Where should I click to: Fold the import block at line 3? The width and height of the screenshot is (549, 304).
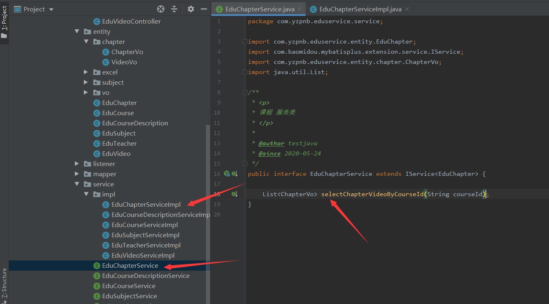tap(245, 42)
